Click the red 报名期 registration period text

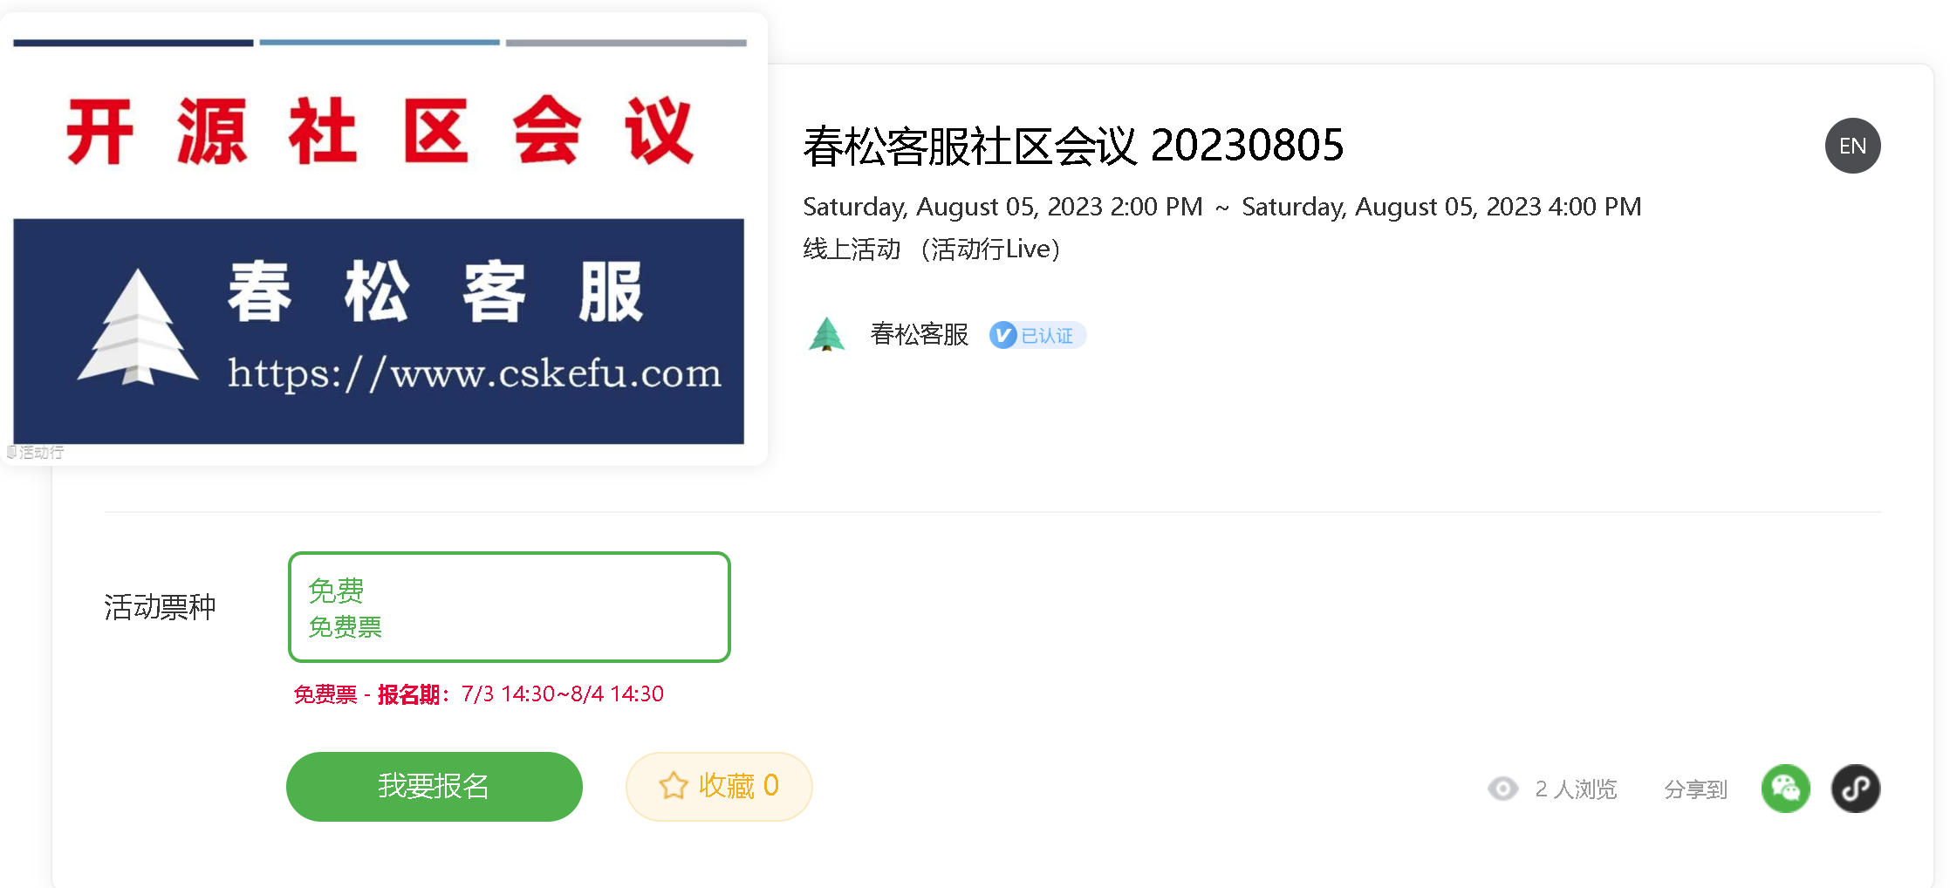tap(478, 694)
